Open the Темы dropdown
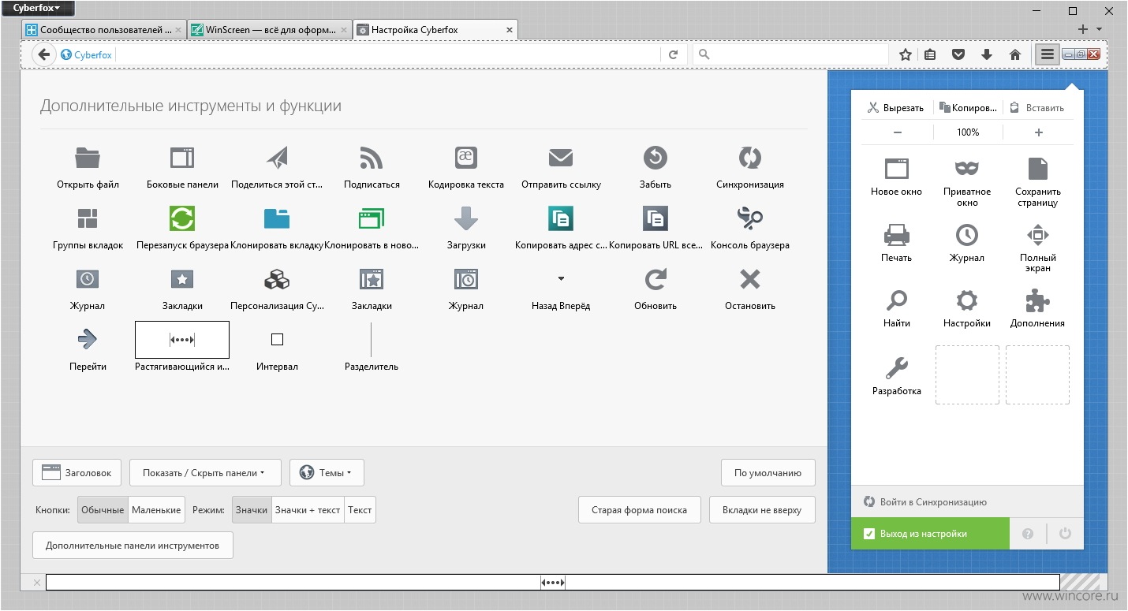The width and height of the screenshot is (1128, 611). tap(327, 473)
